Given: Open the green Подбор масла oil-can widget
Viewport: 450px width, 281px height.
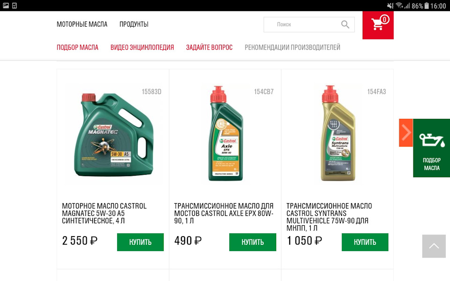Looking at the screenshot, I should 432,148.
